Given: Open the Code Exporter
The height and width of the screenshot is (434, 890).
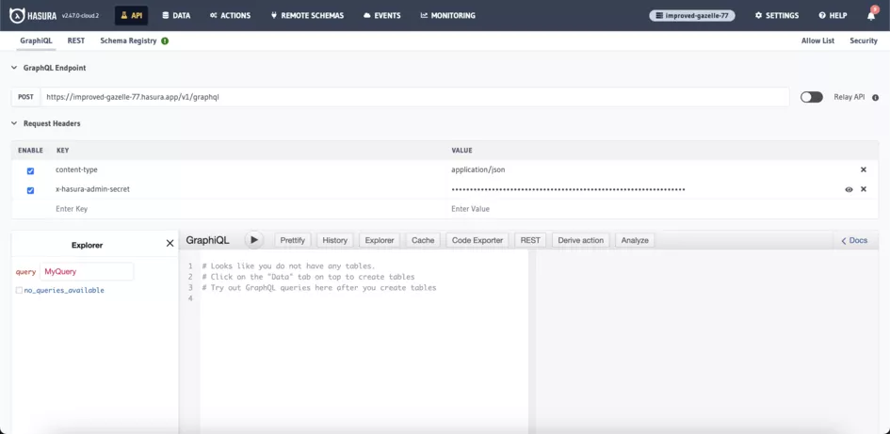Looking at the screenshot, I should (x=477, y=240).
